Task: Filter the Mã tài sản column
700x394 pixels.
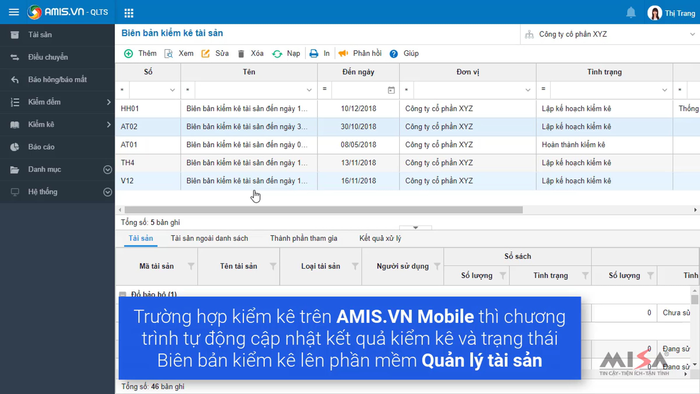Action: [191, 266]
